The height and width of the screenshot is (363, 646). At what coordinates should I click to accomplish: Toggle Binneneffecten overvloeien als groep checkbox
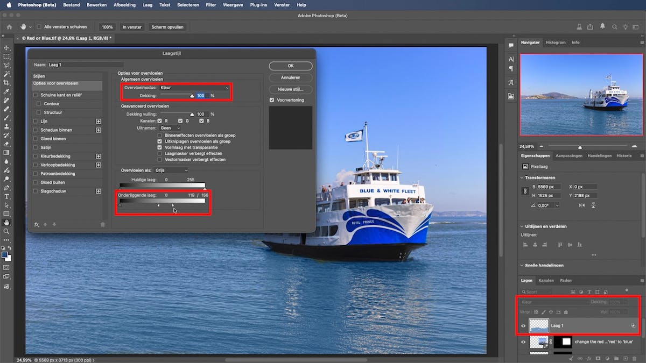(x=159, y=135)
